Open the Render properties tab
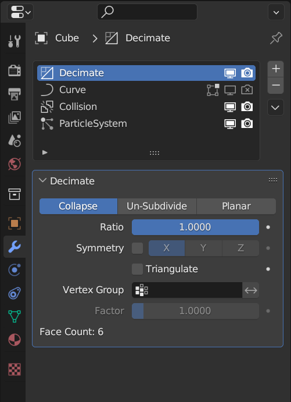The height and width of the screenshot is (402, 291). pyautogui.click(x=15, y=70)
